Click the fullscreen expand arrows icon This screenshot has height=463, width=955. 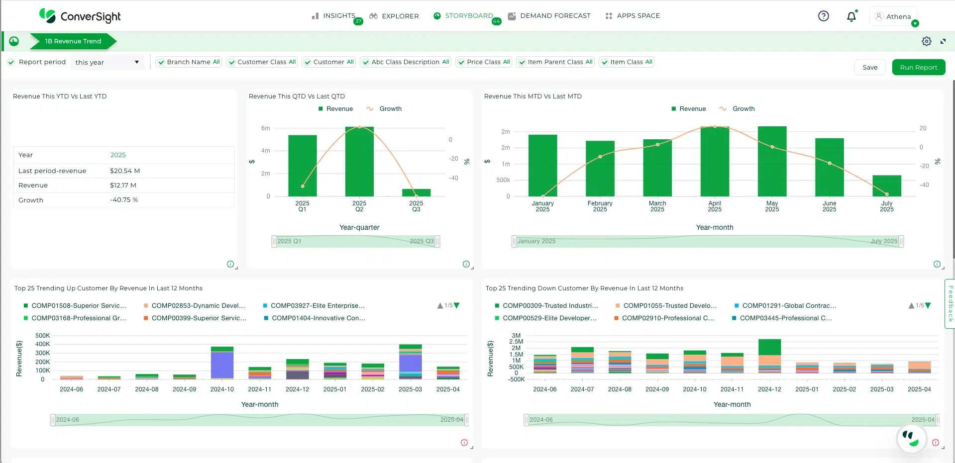(943, 41)
